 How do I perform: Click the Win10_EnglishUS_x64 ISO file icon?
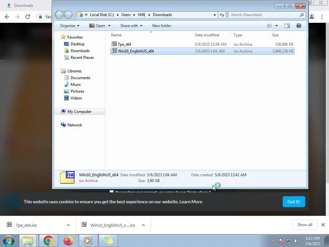[114, 50]
